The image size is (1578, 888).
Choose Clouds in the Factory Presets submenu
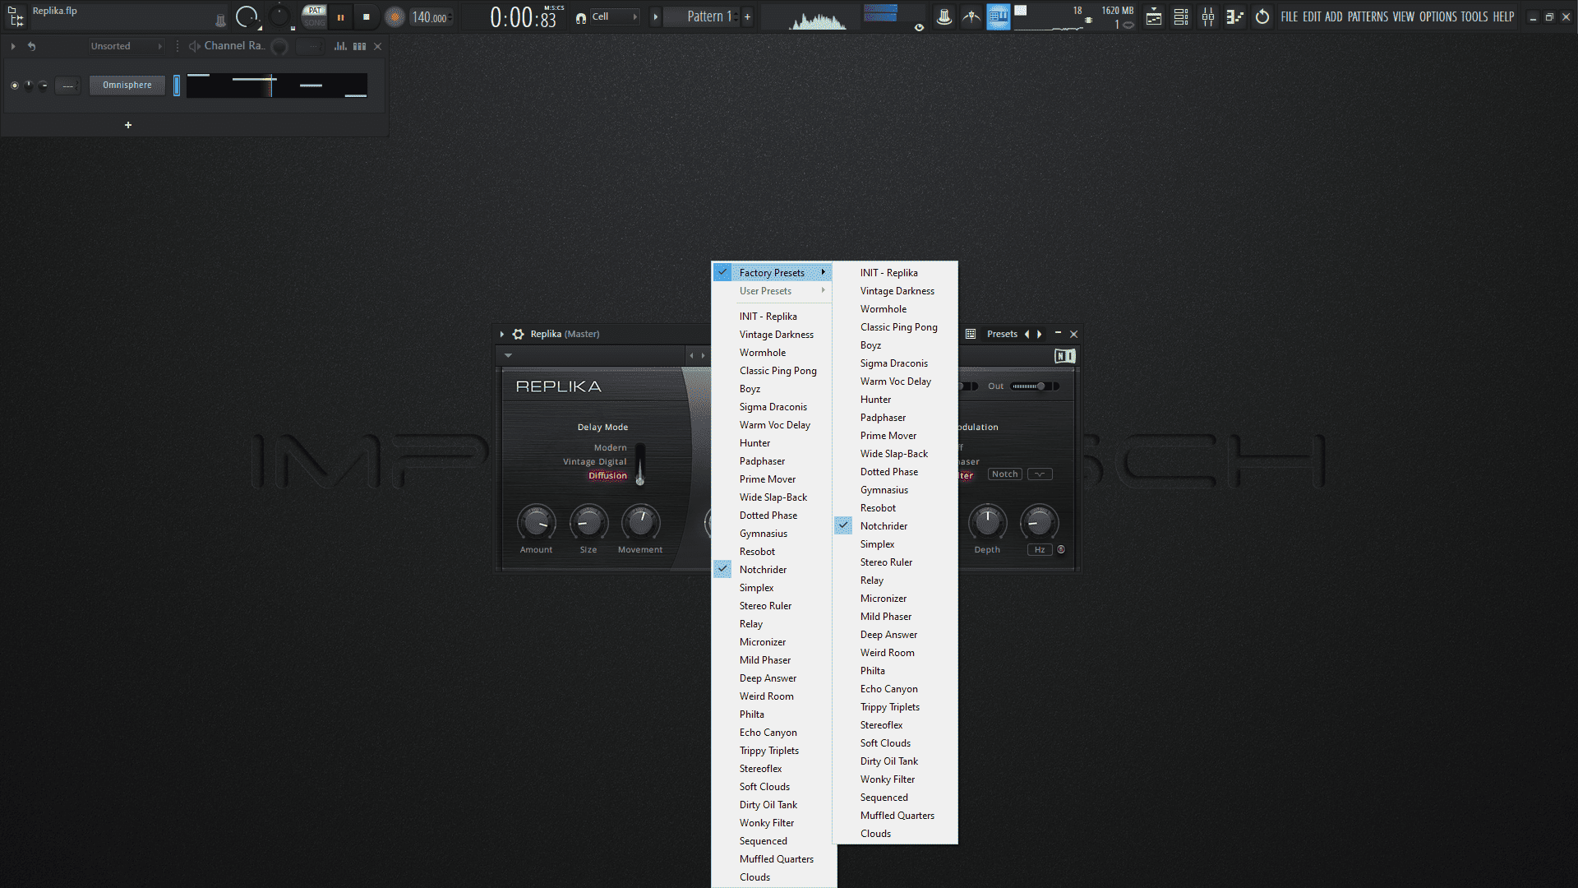tap(895, 834)
